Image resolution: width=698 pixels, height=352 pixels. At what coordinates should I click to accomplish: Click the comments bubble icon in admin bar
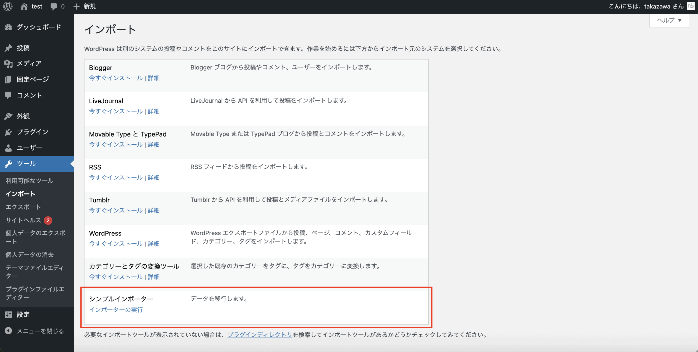(x=53, y=6)
